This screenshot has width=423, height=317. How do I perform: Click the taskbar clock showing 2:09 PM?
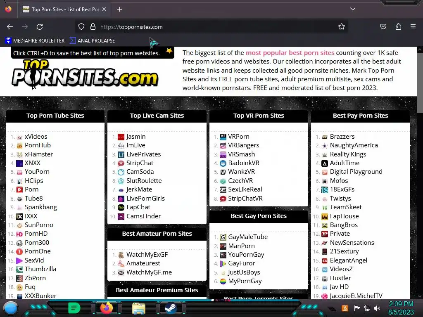click(x=401, y=308)
